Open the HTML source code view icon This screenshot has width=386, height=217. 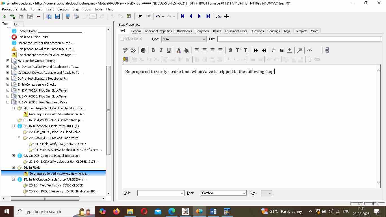pyautogui.click(x=309, y=50)
